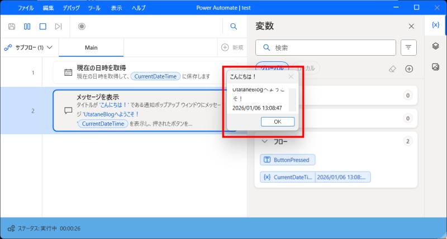Viewport: 447px width, 239px height.
Task: Start the recorder
Action: click(82, 26)
